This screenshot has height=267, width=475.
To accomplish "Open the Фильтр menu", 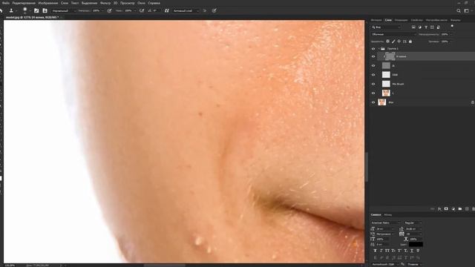I will [x=105, y=3].
